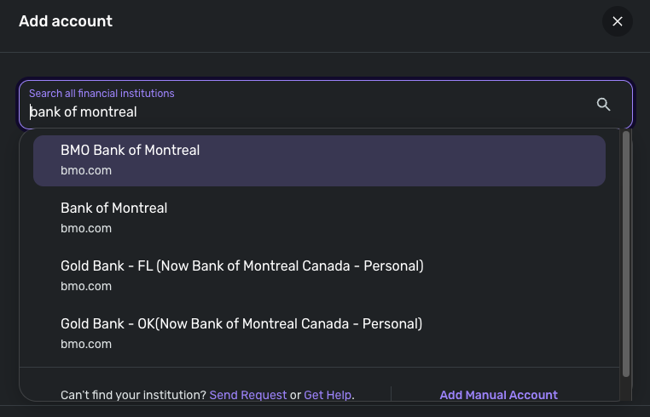650x417 pixels.
Task: Click scrollbar track below the thumb
Action: [x=627, y=389]
